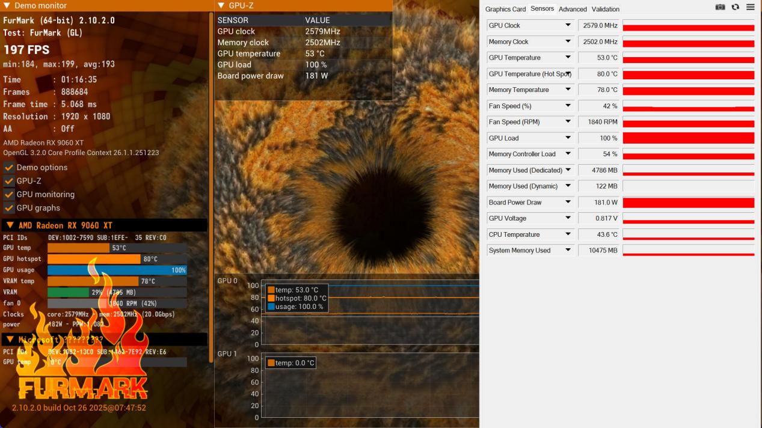Open the Memory Used (Dedicated) dropdown
762x428 pixels.
(568, 170)
